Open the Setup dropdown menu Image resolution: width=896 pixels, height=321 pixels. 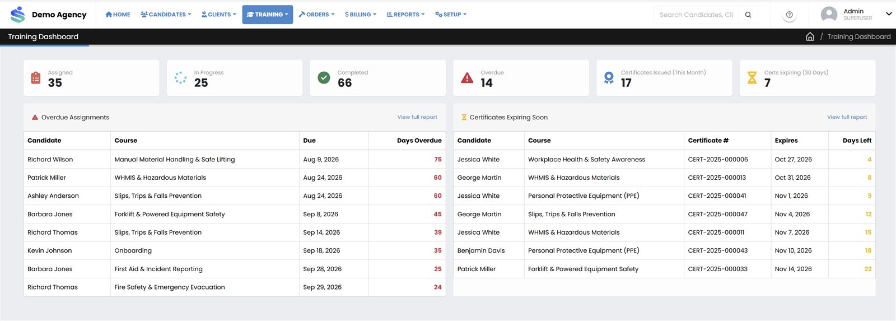tap(451, 15)
